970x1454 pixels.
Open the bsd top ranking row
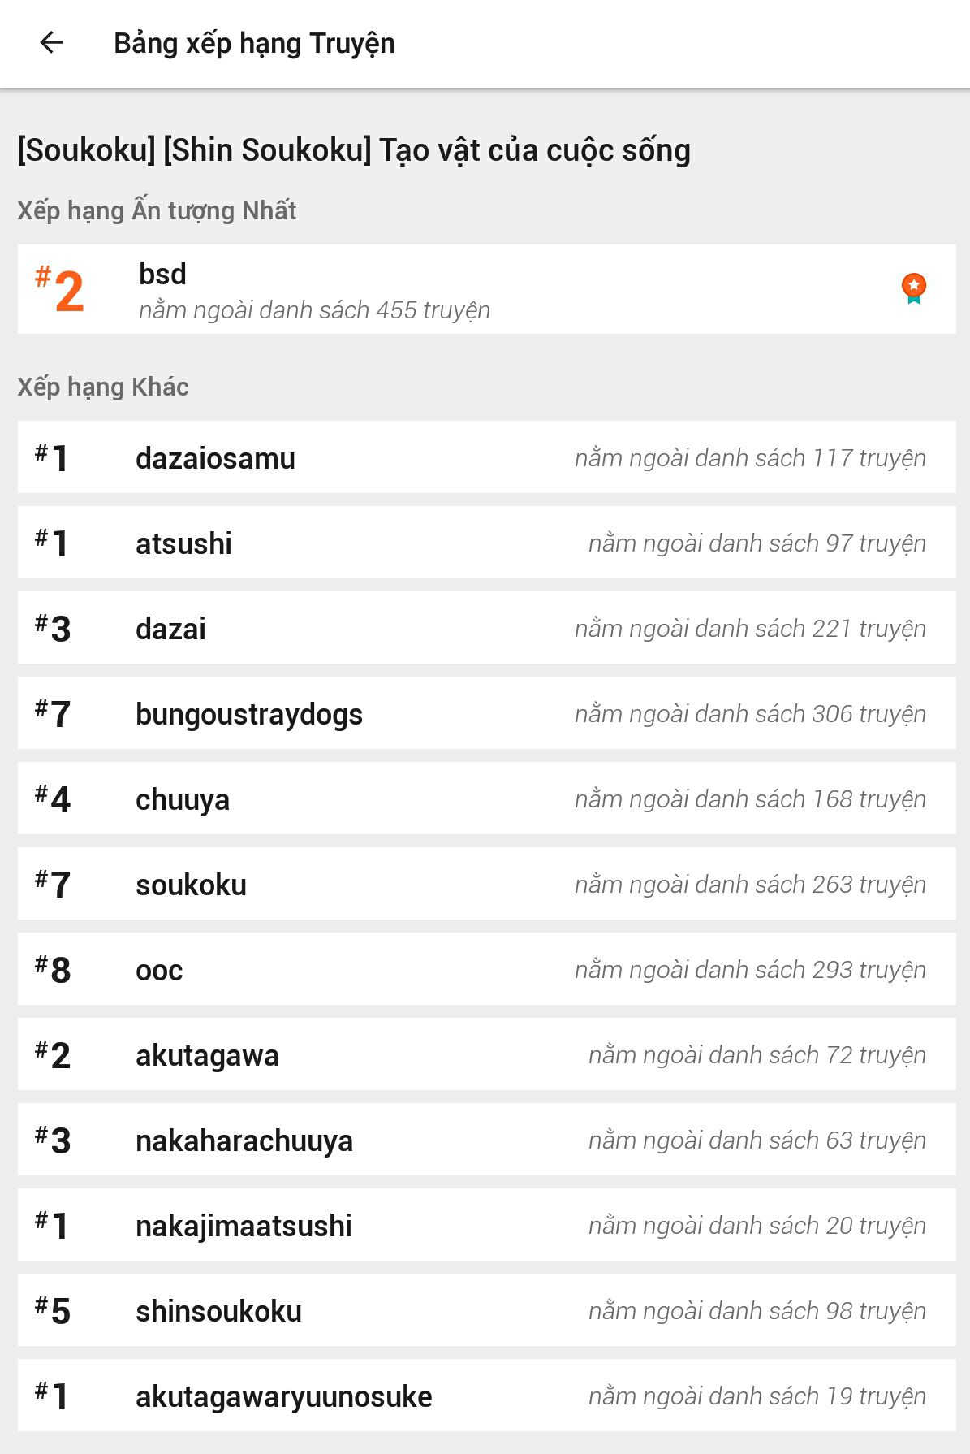pyautogui.click(x=485, y=289)
